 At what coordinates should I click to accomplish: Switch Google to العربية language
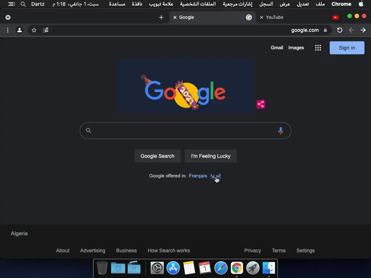(x=216, y=176)
